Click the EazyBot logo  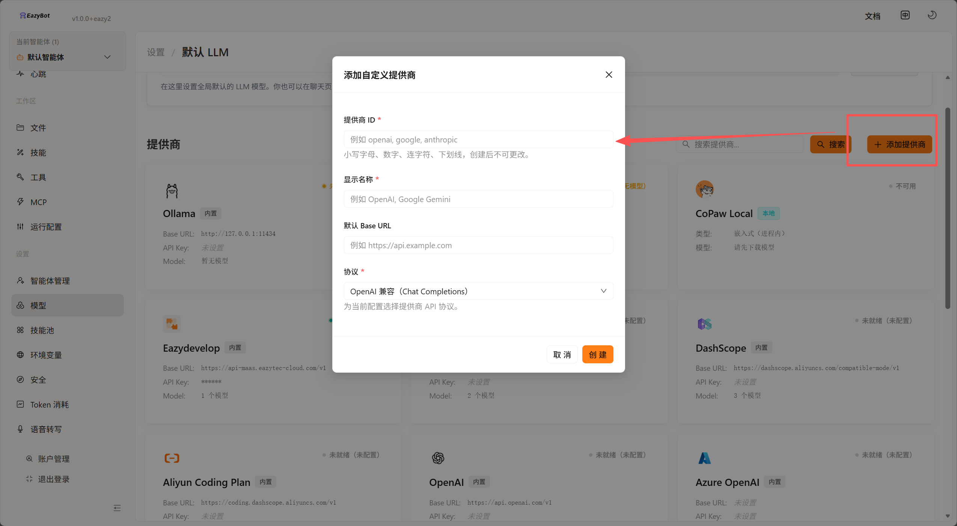[x=35, y=15]
